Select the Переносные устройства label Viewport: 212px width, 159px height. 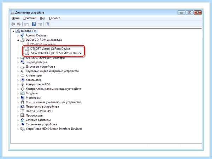[x=42, y=107]
